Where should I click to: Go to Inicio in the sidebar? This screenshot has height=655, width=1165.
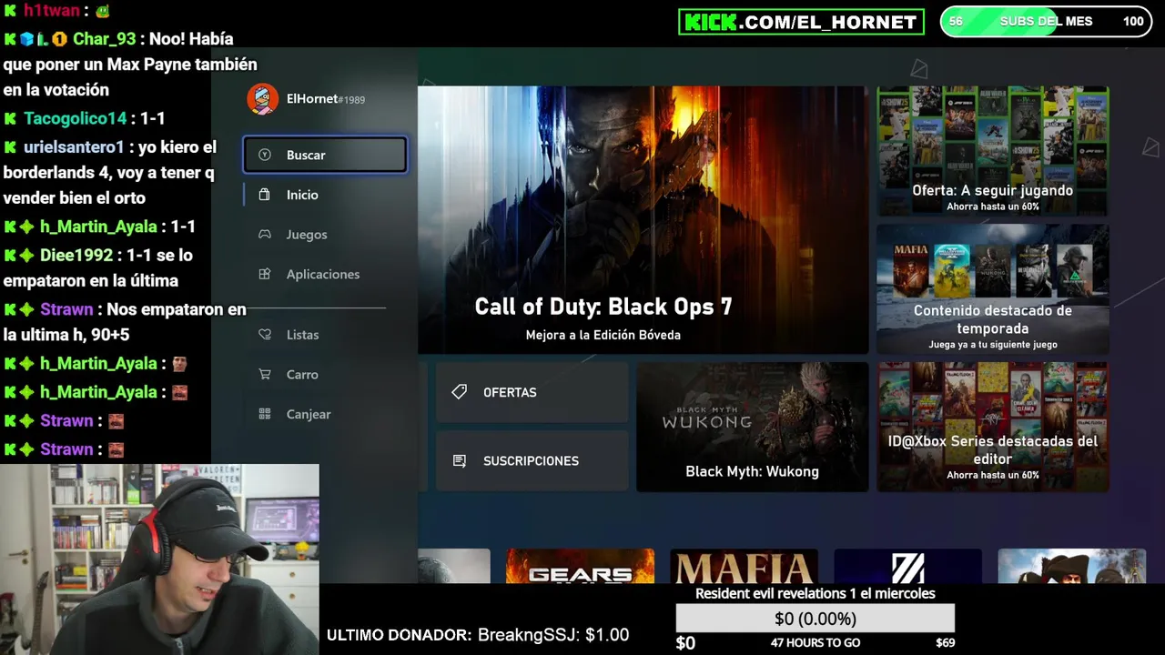click(x=325, y=195)
